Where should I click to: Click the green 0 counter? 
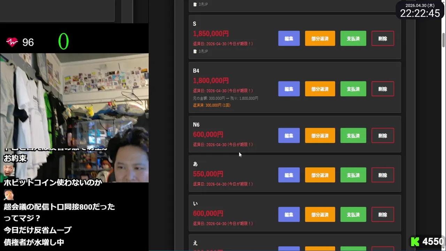[x=63, y=41]
